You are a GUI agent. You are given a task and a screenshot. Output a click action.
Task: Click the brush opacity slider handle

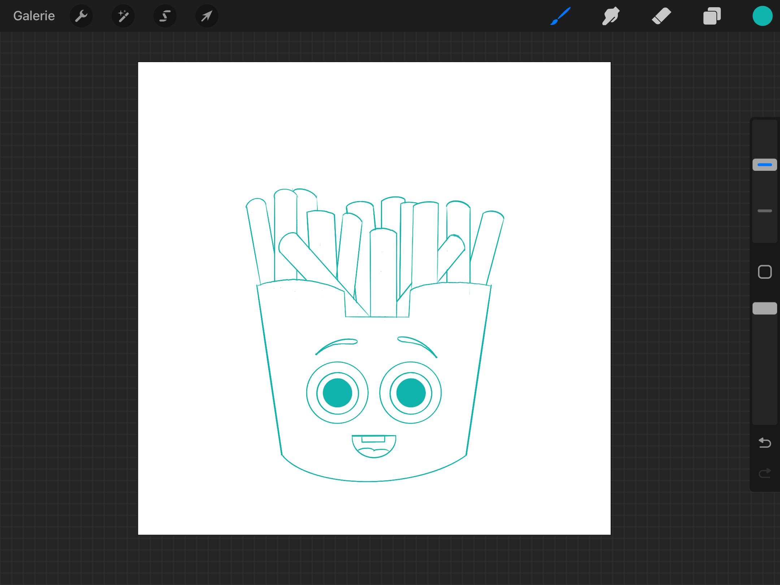pyautogui.click(x=764, y=308)
